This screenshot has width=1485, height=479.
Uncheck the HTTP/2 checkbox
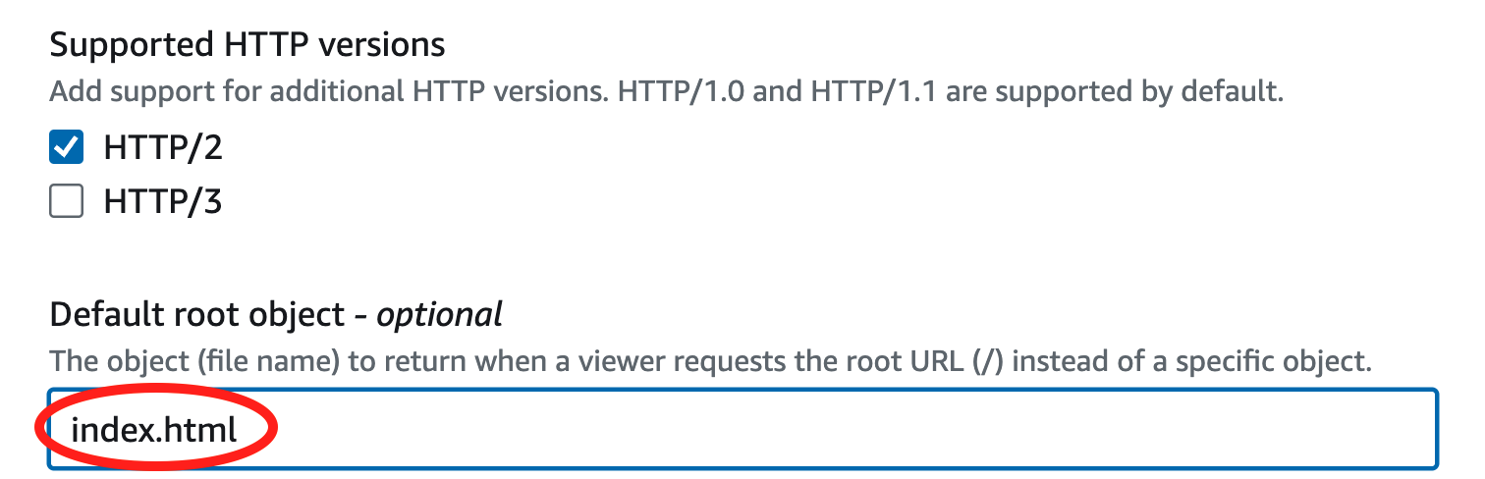(x=66, y=148)
